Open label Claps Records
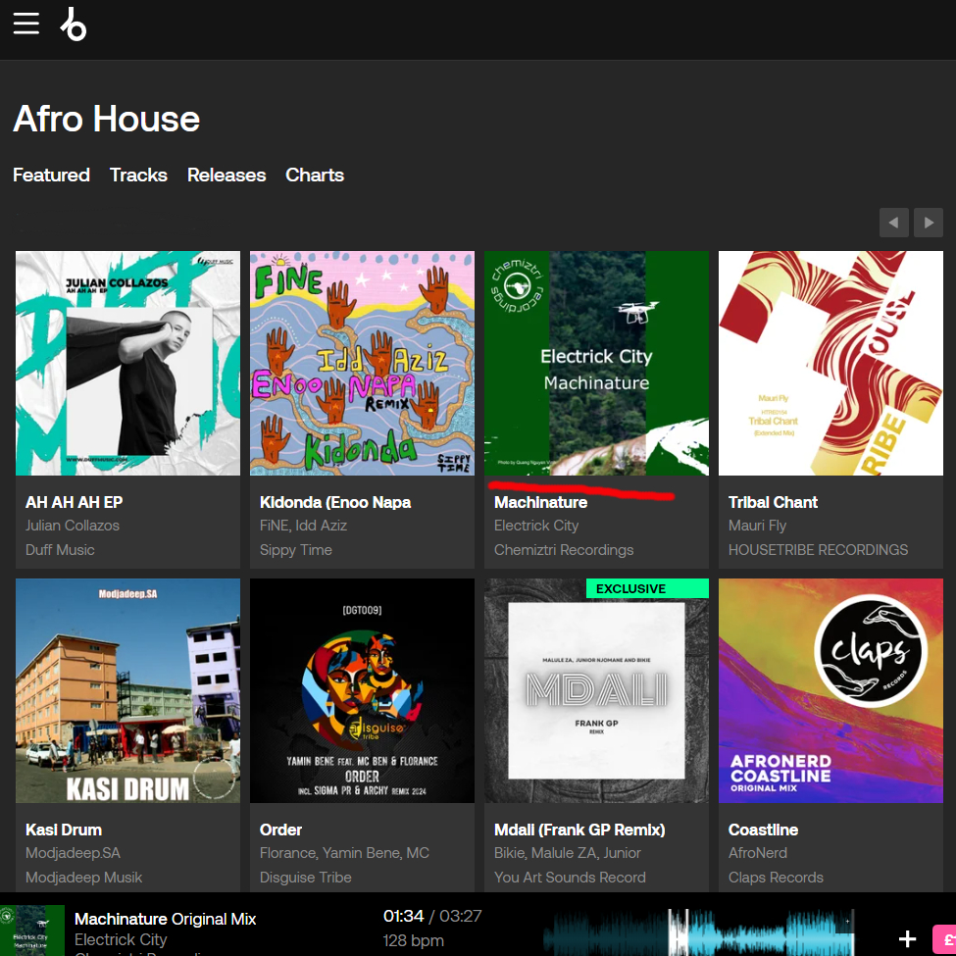956x956 pixels. 776,878
